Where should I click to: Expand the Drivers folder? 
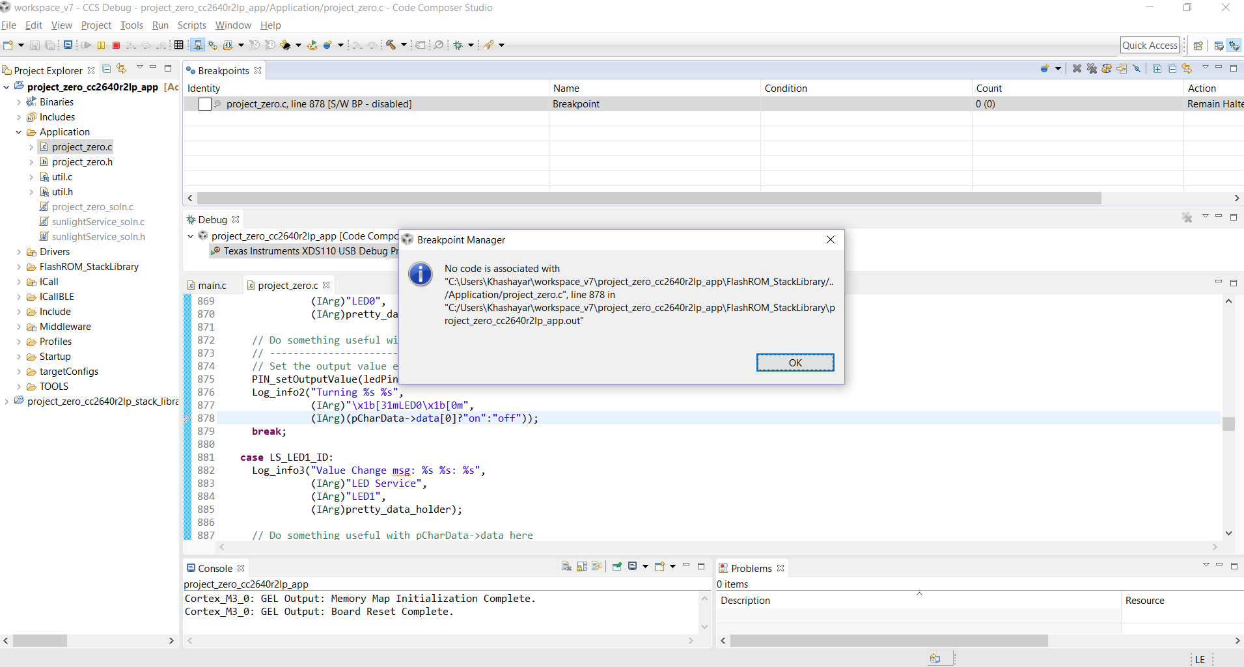(x=20, y=252)
